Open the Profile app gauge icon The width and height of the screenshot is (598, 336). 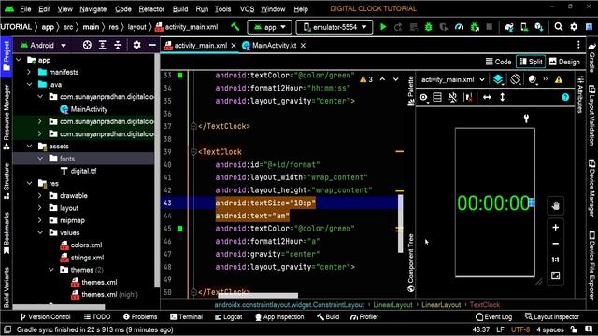pos(459,27)
